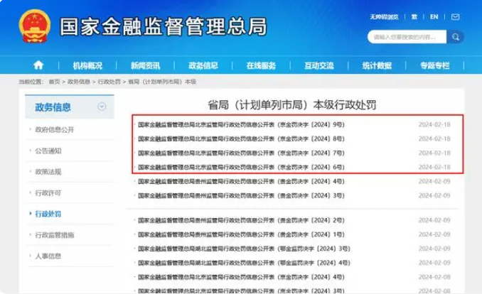Click date of the 贵金罚决字〔2024〕4号 row
This screenshot has width=482, height=294.
(434, 181)
